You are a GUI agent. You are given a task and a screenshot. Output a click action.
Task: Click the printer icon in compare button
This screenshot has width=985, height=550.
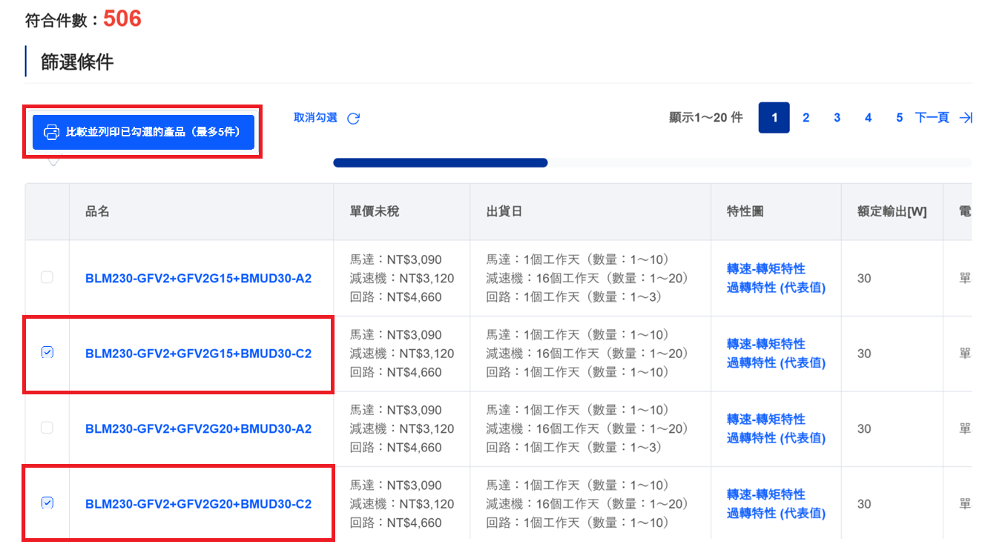pyautogui.click(x=52, y=133)
